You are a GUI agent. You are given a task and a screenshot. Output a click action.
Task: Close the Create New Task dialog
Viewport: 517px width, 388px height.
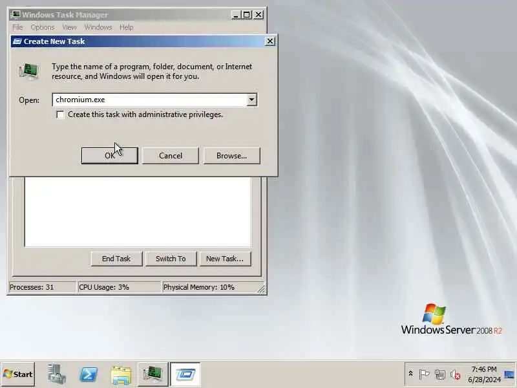click(x=269, y=41)
